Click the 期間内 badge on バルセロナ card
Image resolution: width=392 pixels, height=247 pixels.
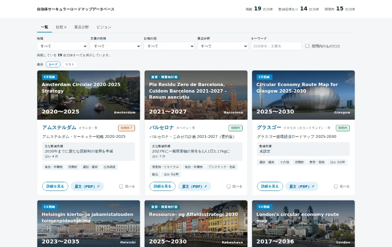click(235, 128)
